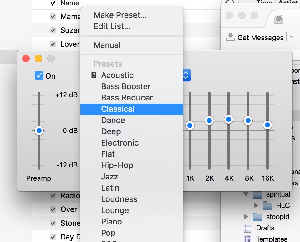The image size is (300, 242).
Task: Toggle the Radio song row checkbox
Action: [x=53, y=196]
